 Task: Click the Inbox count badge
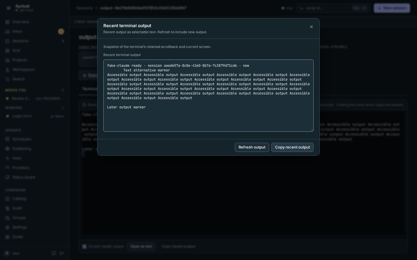click(61, 31)
